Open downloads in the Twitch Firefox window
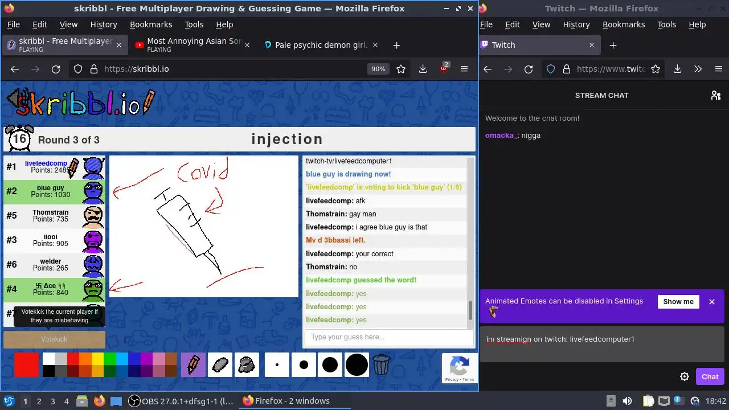Screen dimensions: 729x410 [x=677, y=69]
